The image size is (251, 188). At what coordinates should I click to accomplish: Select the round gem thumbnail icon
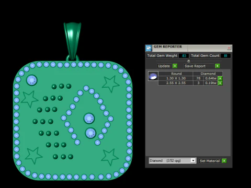pos(153,76)
